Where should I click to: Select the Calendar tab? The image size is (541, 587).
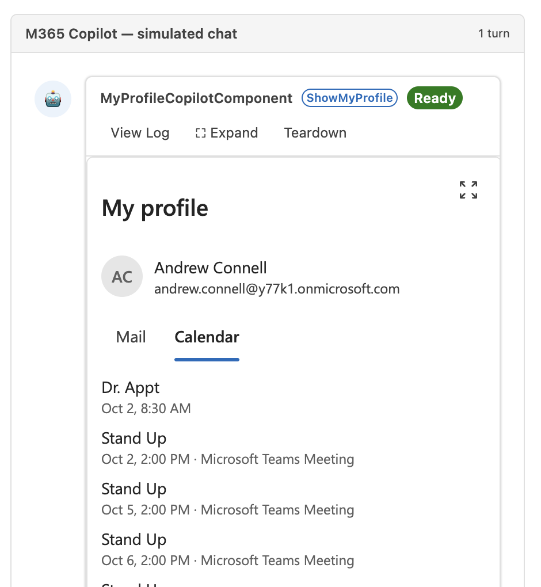tap(207, 337)
